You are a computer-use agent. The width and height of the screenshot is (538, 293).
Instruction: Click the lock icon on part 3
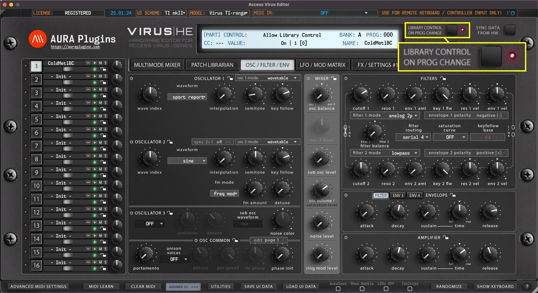coord(103,96)
